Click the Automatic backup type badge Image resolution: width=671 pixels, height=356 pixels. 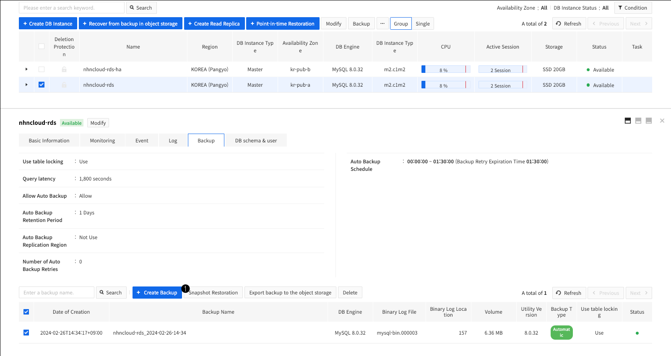pyautogui.click(x=562, y=333)
